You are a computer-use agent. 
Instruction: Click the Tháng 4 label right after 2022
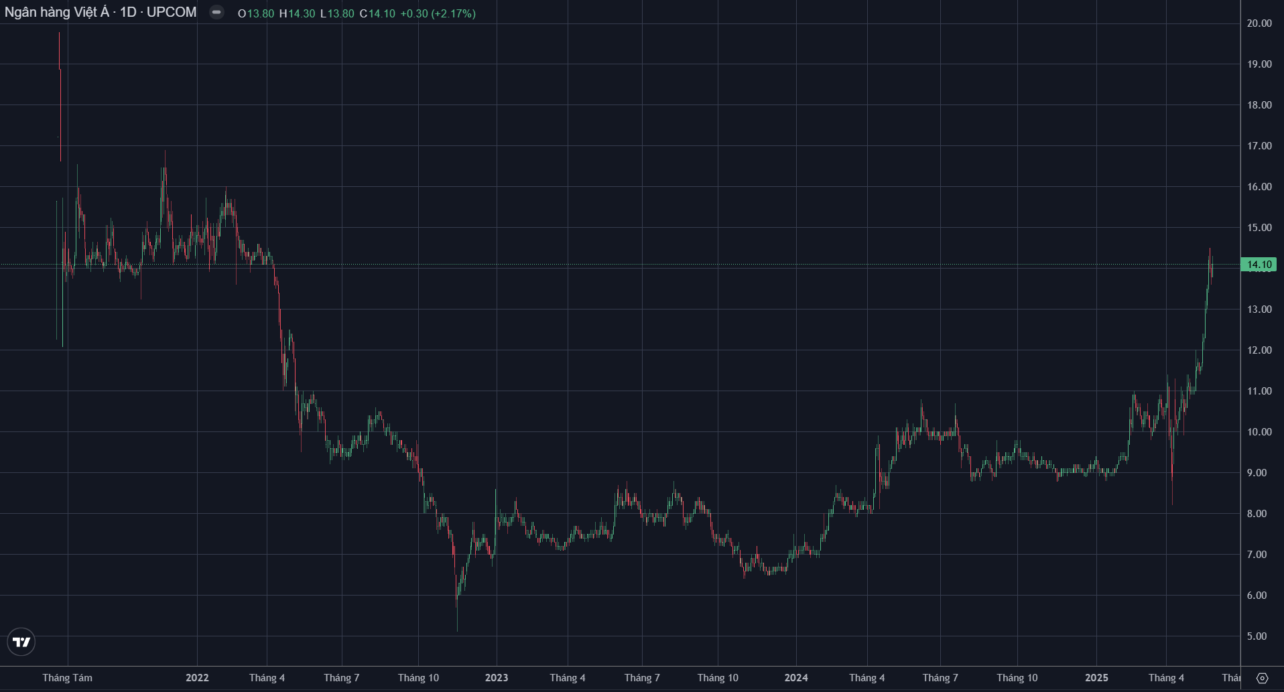267,678
